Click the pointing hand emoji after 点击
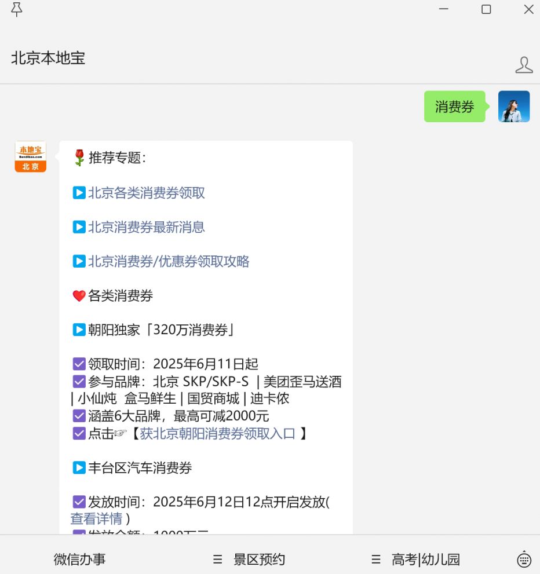The image size is (540, 574). tap(121, 434)
